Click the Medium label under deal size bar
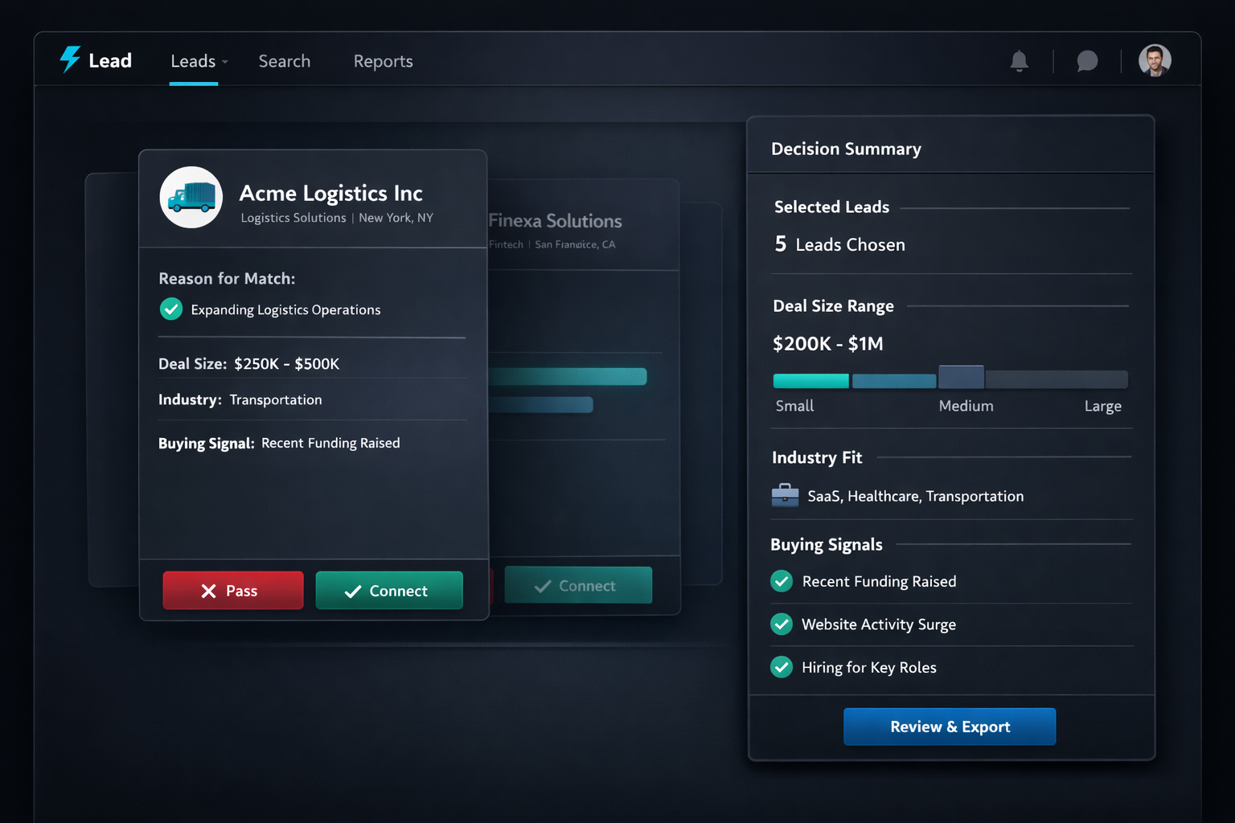The width and height of the screenshot is (1235, 823). (x=966, y=406)
